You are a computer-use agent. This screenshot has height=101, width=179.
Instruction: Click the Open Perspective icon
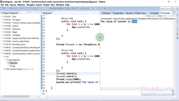[174, 8]
